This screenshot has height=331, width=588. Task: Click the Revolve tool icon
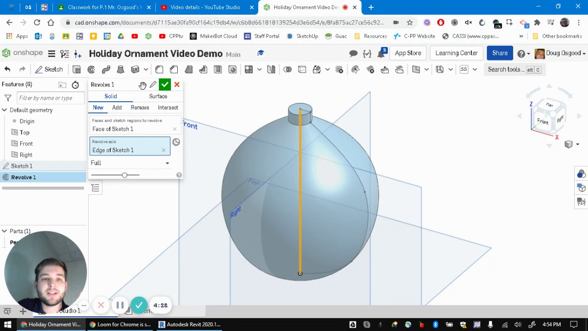click(x=91, y=69)
